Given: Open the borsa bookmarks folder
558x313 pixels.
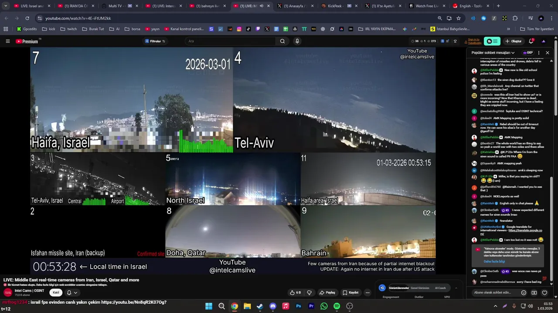Looking at the screenshot, I should pyautogui.click(x=133, y=29).
